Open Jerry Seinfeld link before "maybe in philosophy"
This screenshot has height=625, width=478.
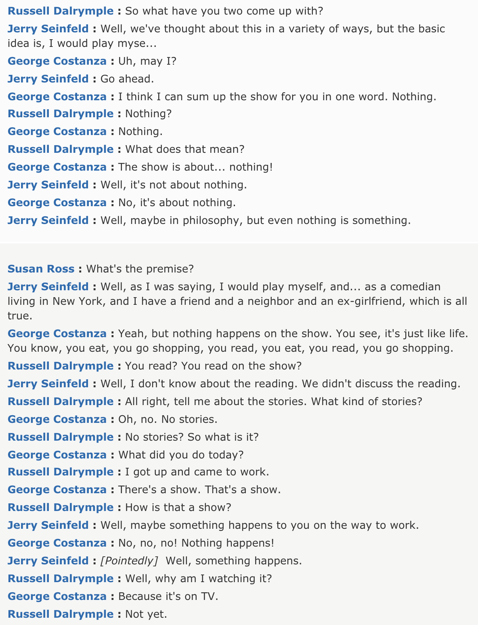(x=48, y=220)
